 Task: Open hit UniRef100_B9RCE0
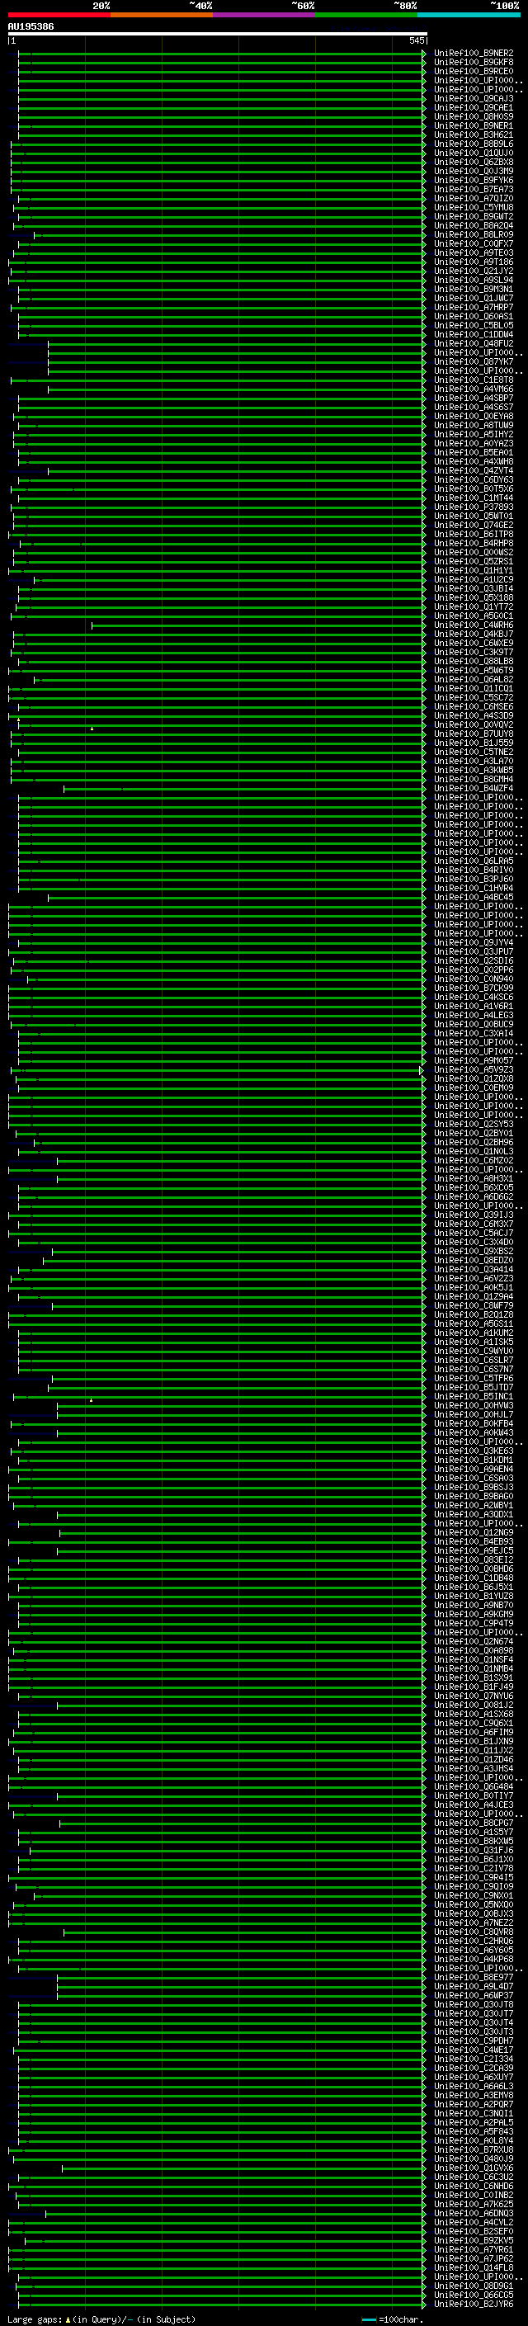coord(474,71)
